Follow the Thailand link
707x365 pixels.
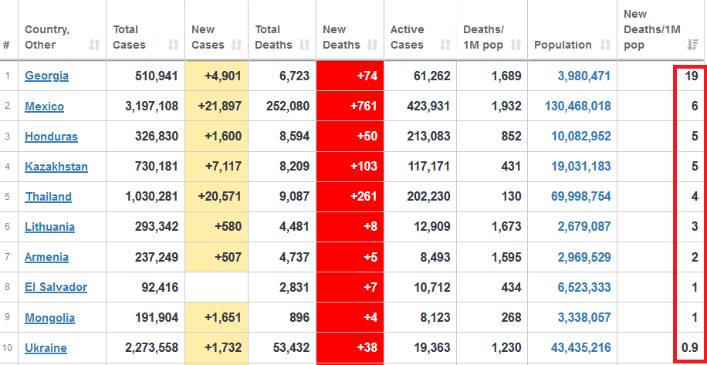[x=48, y=197]
